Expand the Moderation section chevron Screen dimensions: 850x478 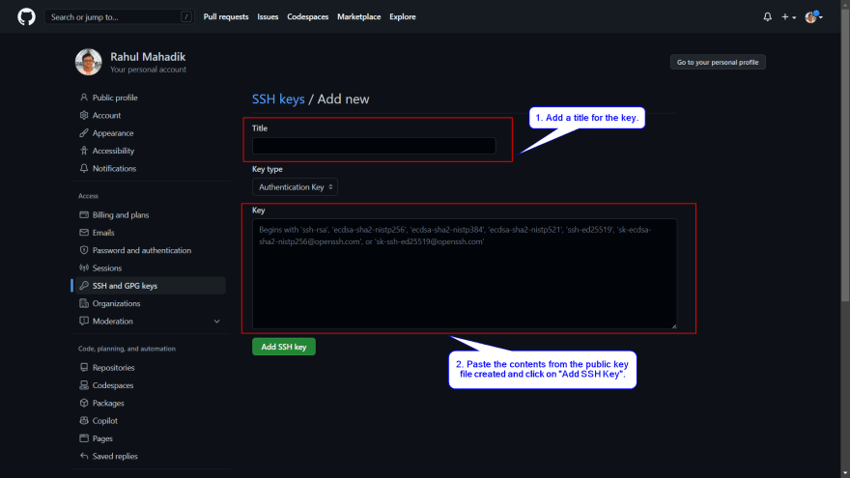pos(216,322)
